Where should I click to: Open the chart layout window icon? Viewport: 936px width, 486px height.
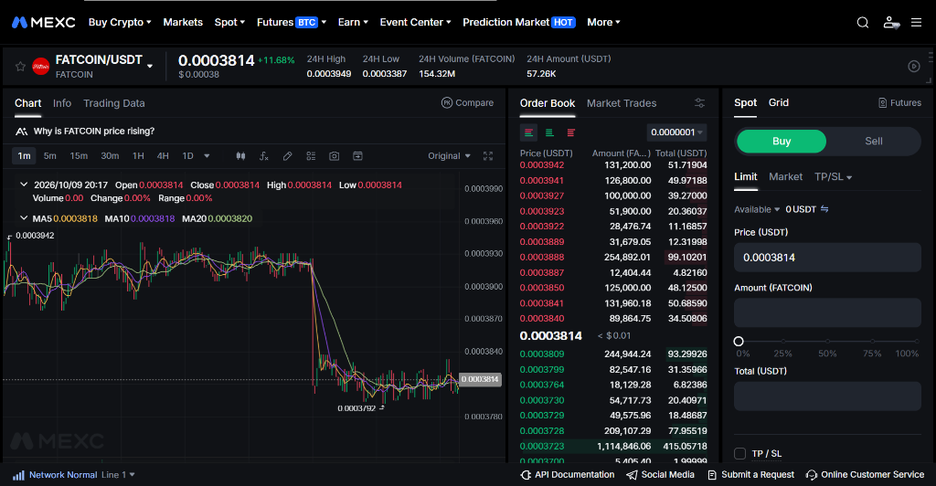point(357,155)
